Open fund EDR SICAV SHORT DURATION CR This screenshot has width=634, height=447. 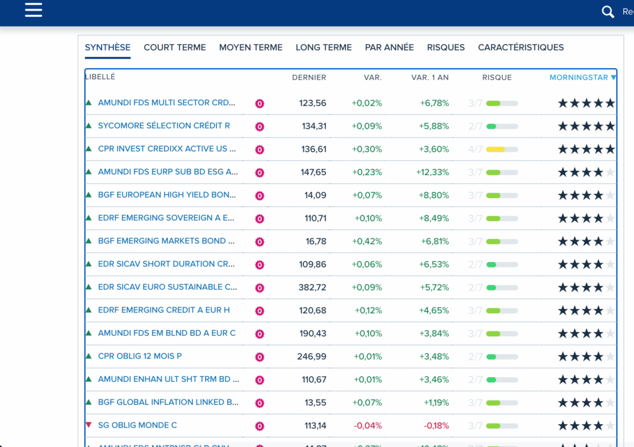pyautogui.click(x=166, y=264)
